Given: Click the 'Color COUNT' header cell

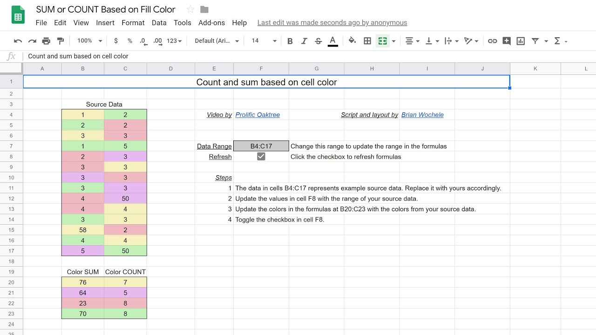Looking at the screenshot, I should [125, 272].
